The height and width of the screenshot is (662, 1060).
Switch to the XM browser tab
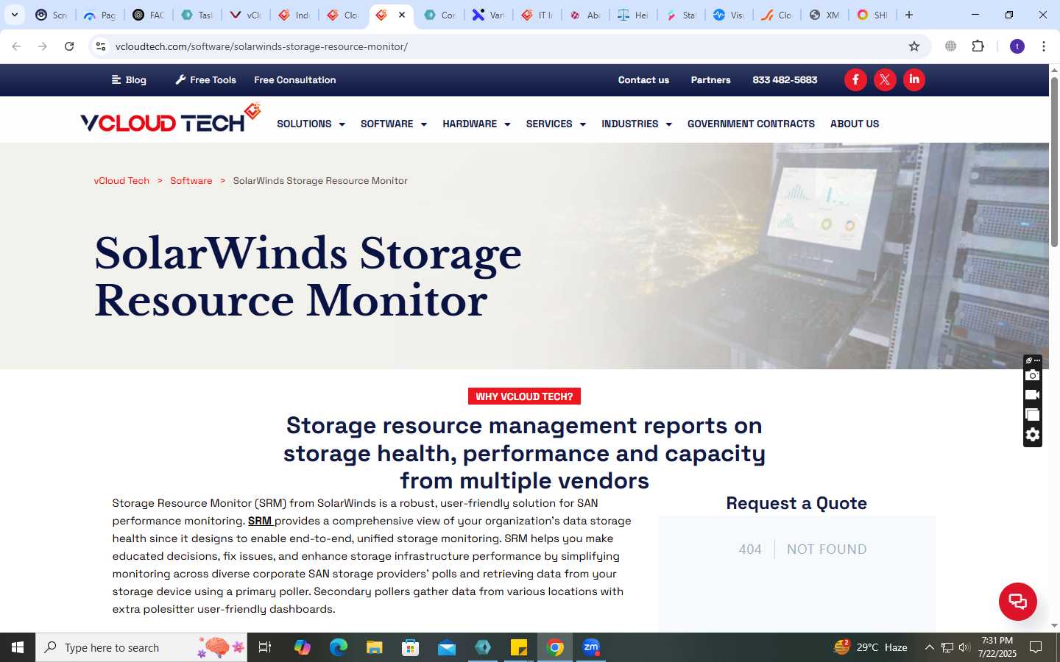coord(824,15)
